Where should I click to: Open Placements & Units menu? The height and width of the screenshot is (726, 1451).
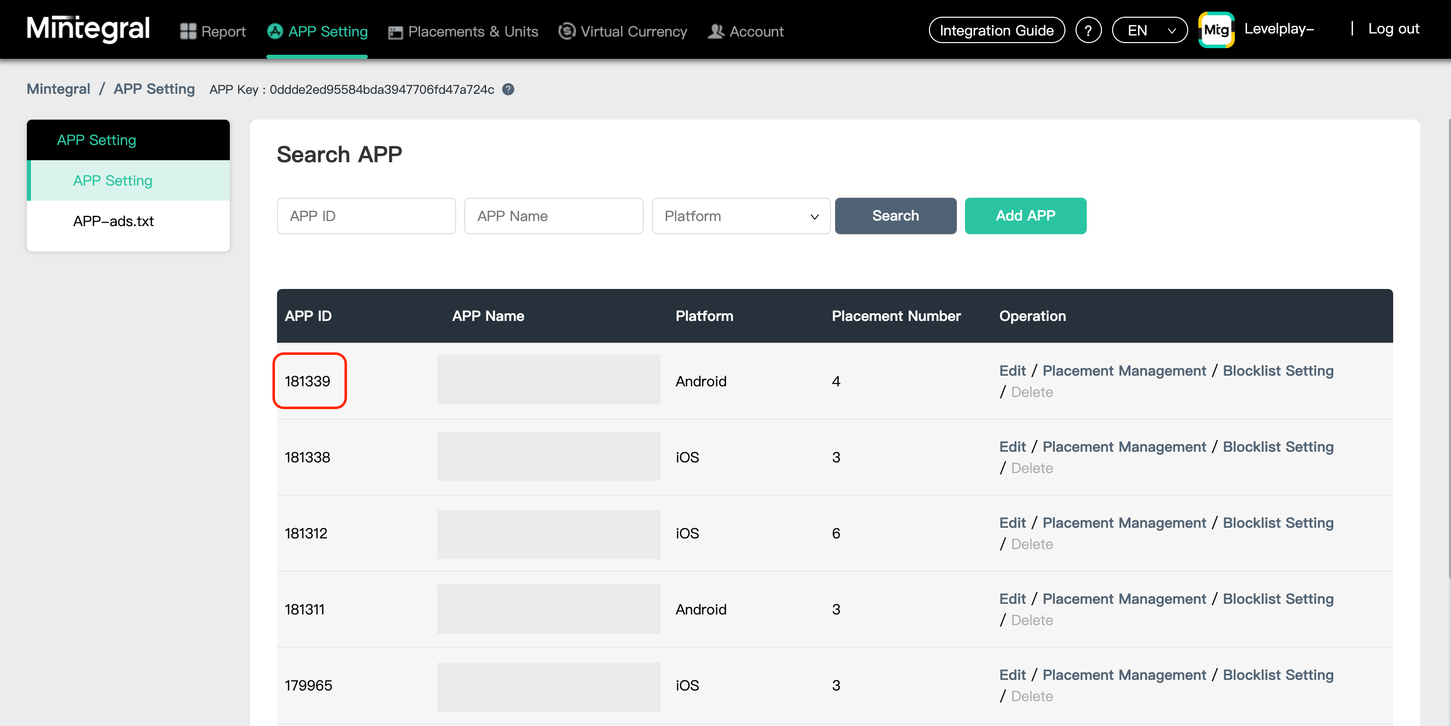tap(463, 31)
